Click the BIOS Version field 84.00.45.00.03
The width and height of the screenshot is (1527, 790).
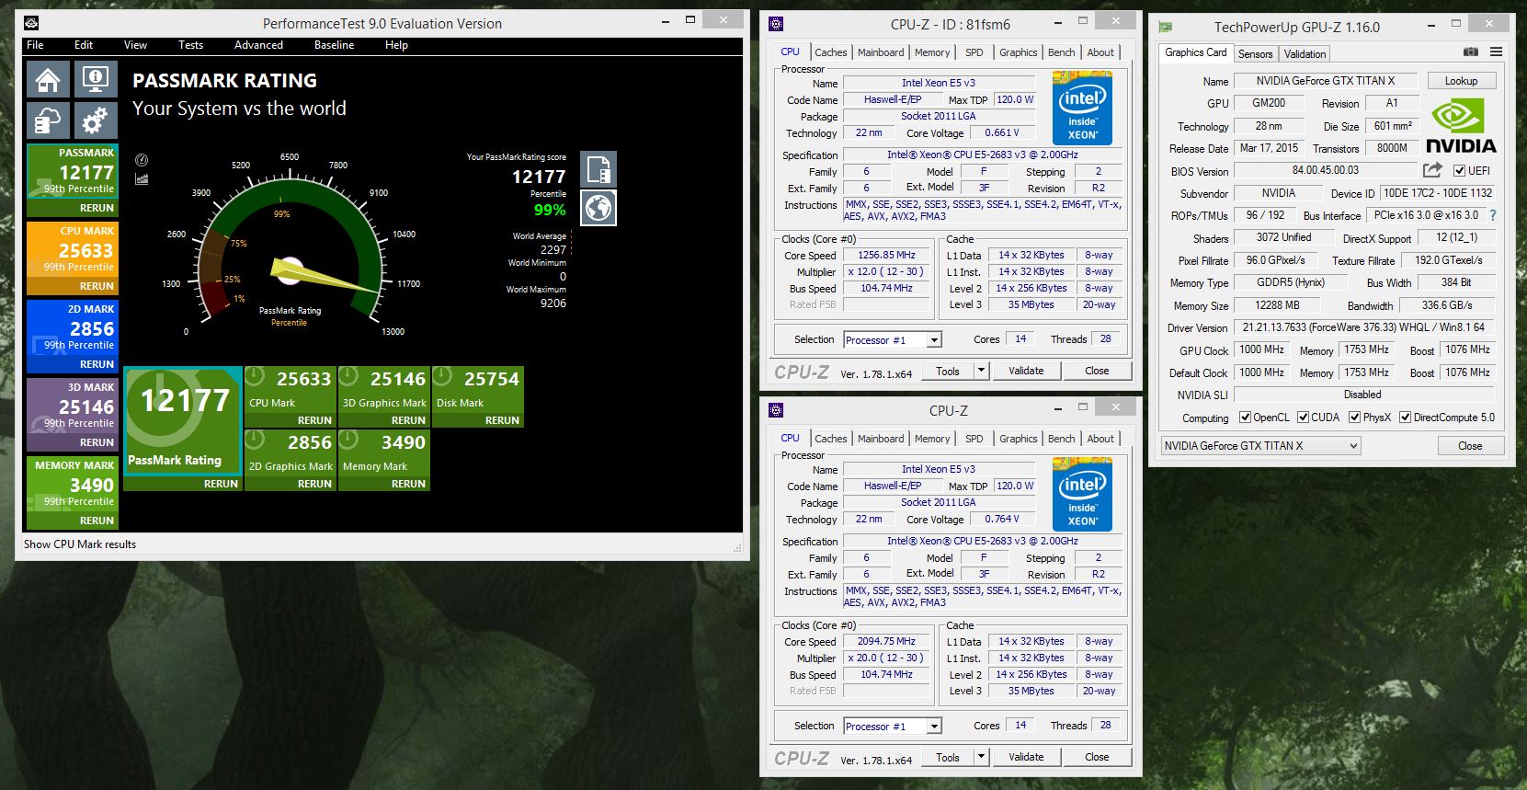pos(1325,170)
